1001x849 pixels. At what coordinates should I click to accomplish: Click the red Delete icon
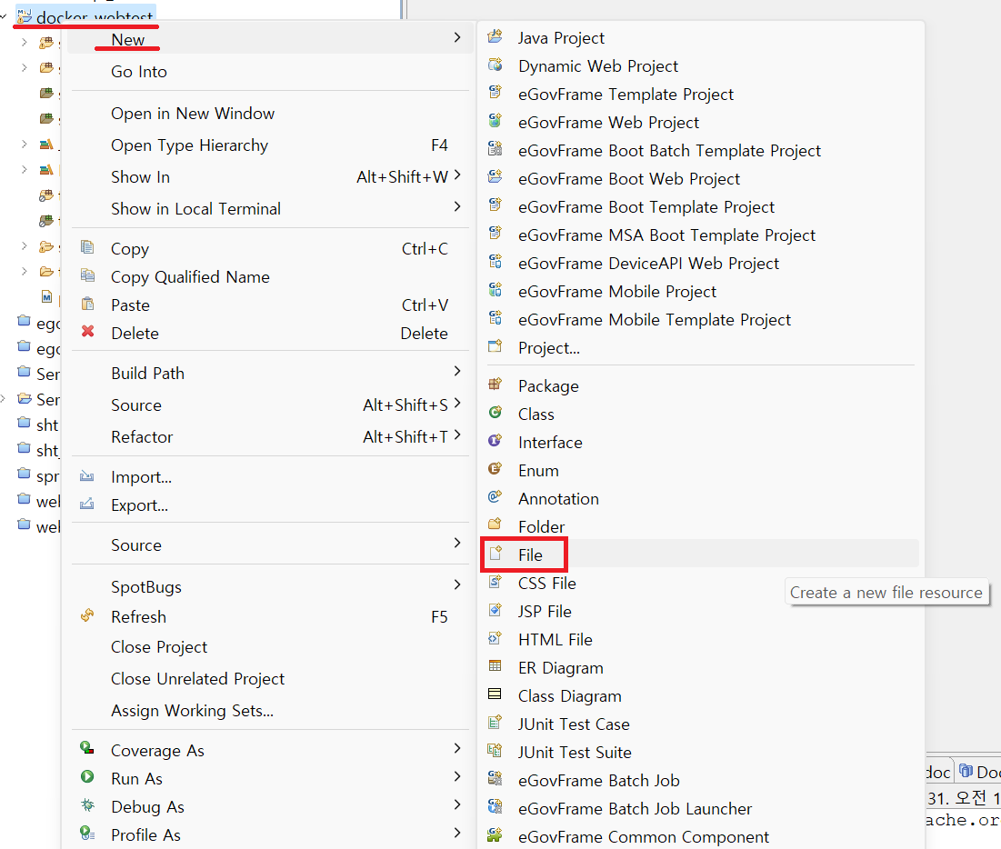(87, 333)
